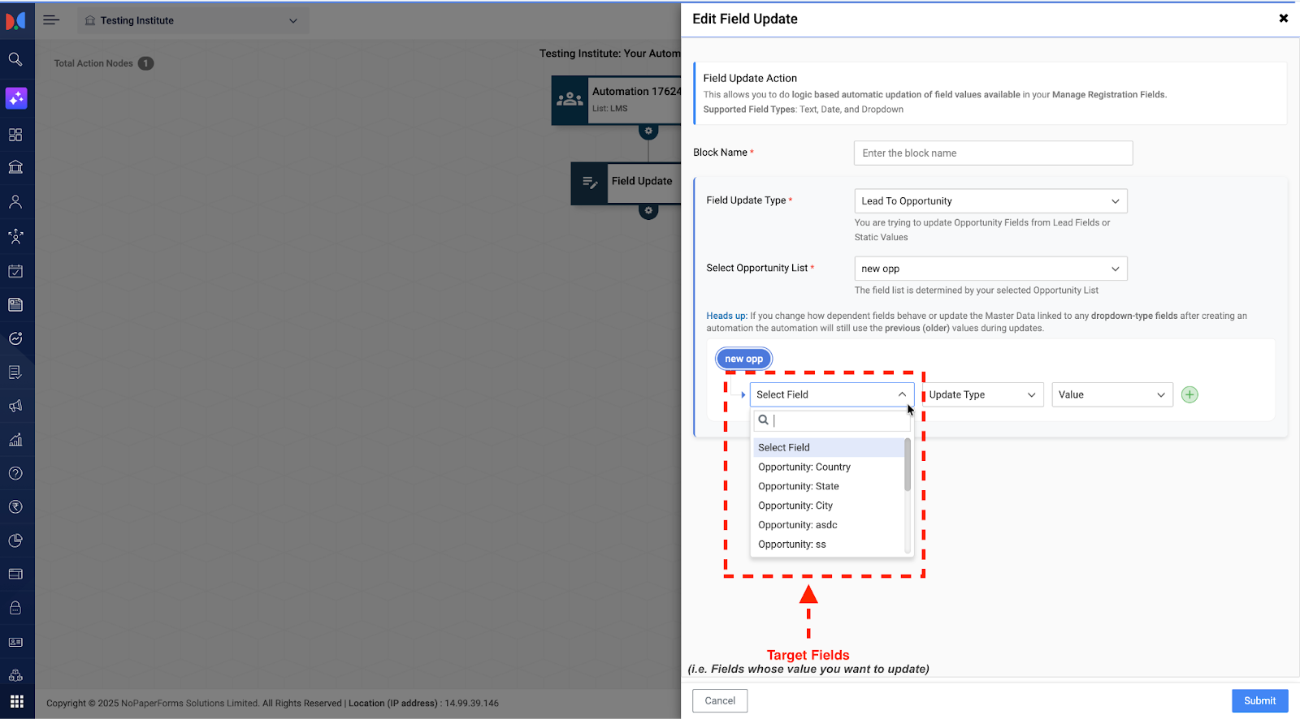Open the AI sparkle icon in sidebar

coord(16,98)
